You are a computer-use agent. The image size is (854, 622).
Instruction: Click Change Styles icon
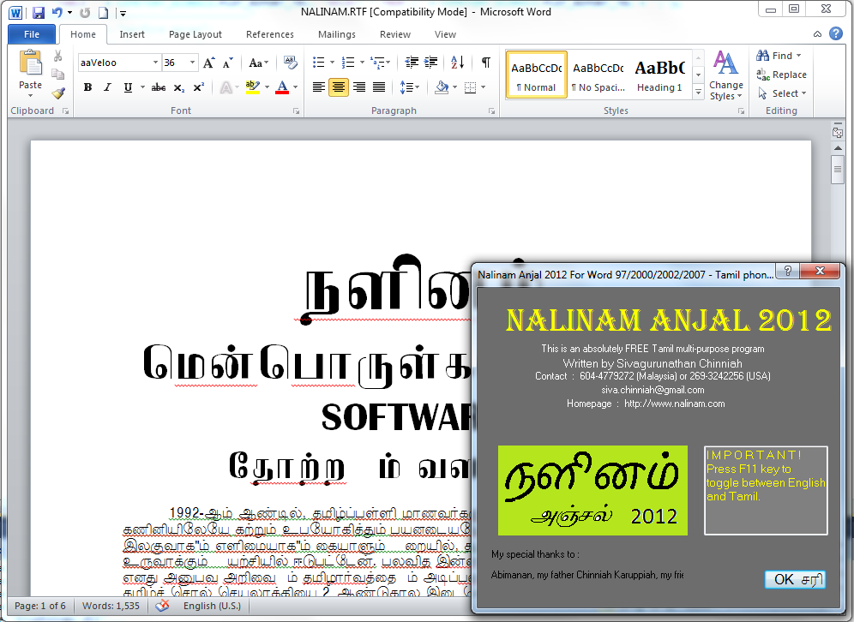[x=726, y=75]
